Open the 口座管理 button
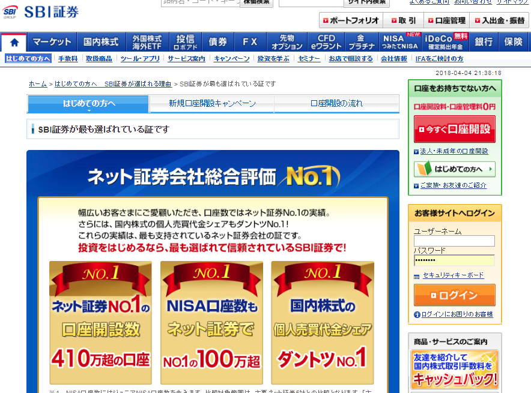This screenshot has width=531, height=393. click(447, 20)
